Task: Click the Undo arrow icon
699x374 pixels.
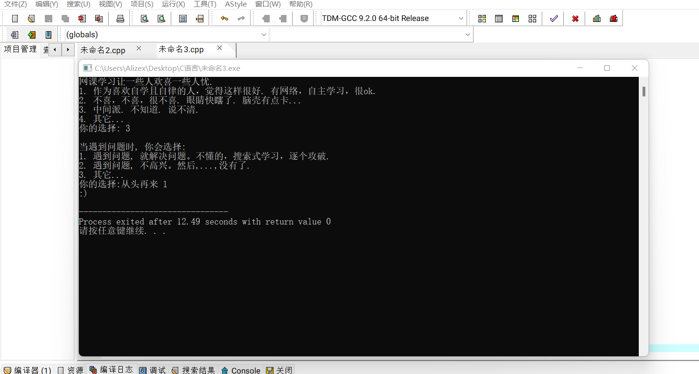Action: 224,19
